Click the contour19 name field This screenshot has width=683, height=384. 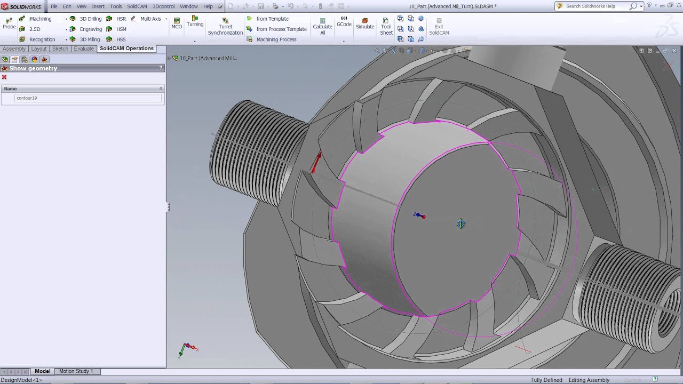click(88, 98)
